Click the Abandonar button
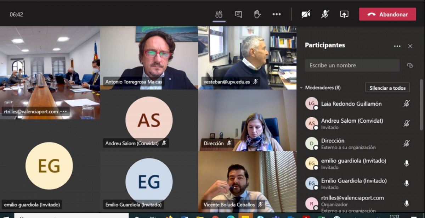 pyautogui.click(x=387, y=15)
